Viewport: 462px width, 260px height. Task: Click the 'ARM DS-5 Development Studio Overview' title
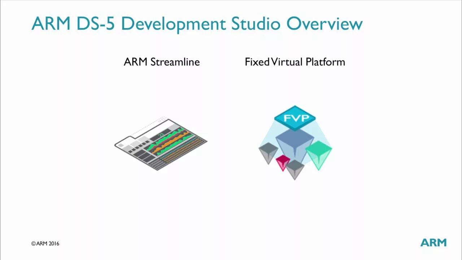[197, 24]
